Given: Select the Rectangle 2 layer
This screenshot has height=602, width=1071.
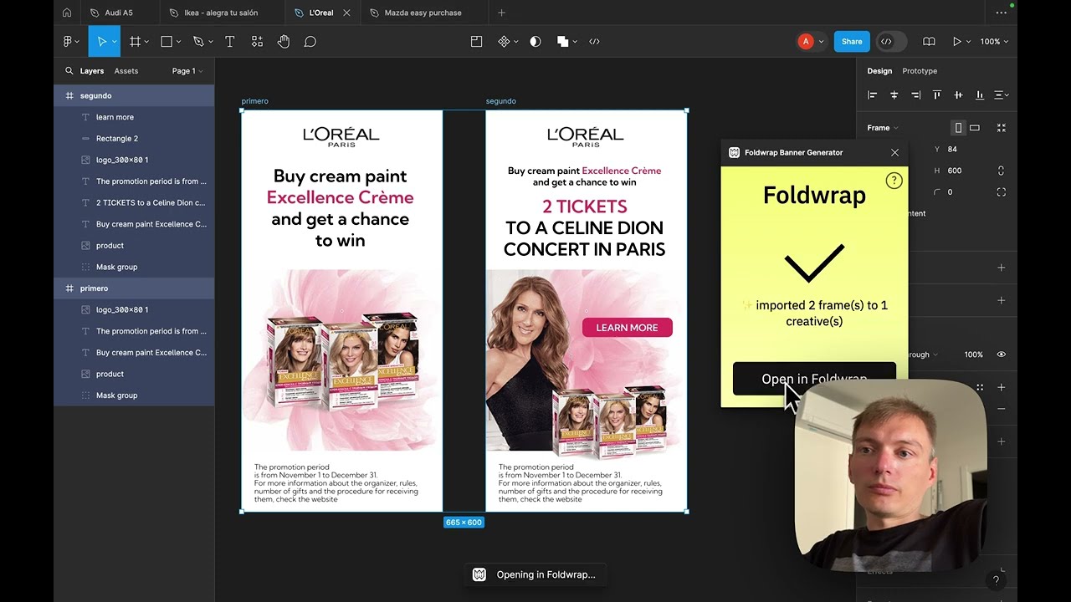Looking at the screenshot, I should [x=134, y=139].
